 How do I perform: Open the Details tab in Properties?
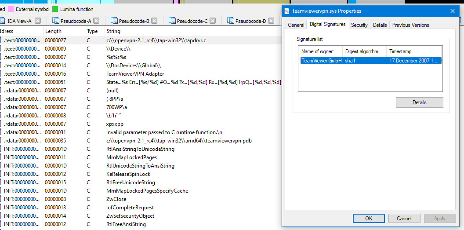[x=380, y=25]
